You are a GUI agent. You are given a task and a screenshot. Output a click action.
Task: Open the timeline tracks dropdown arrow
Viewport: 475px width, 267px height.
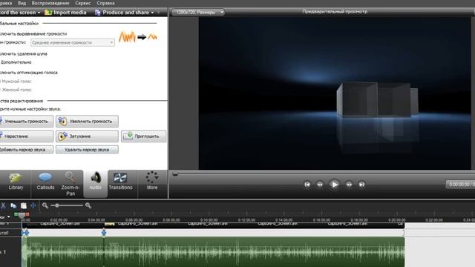(x=8, y=217)
